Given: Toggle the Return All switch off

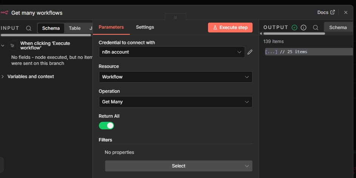Looking at the screenshot, I should (x=106, y=126).
